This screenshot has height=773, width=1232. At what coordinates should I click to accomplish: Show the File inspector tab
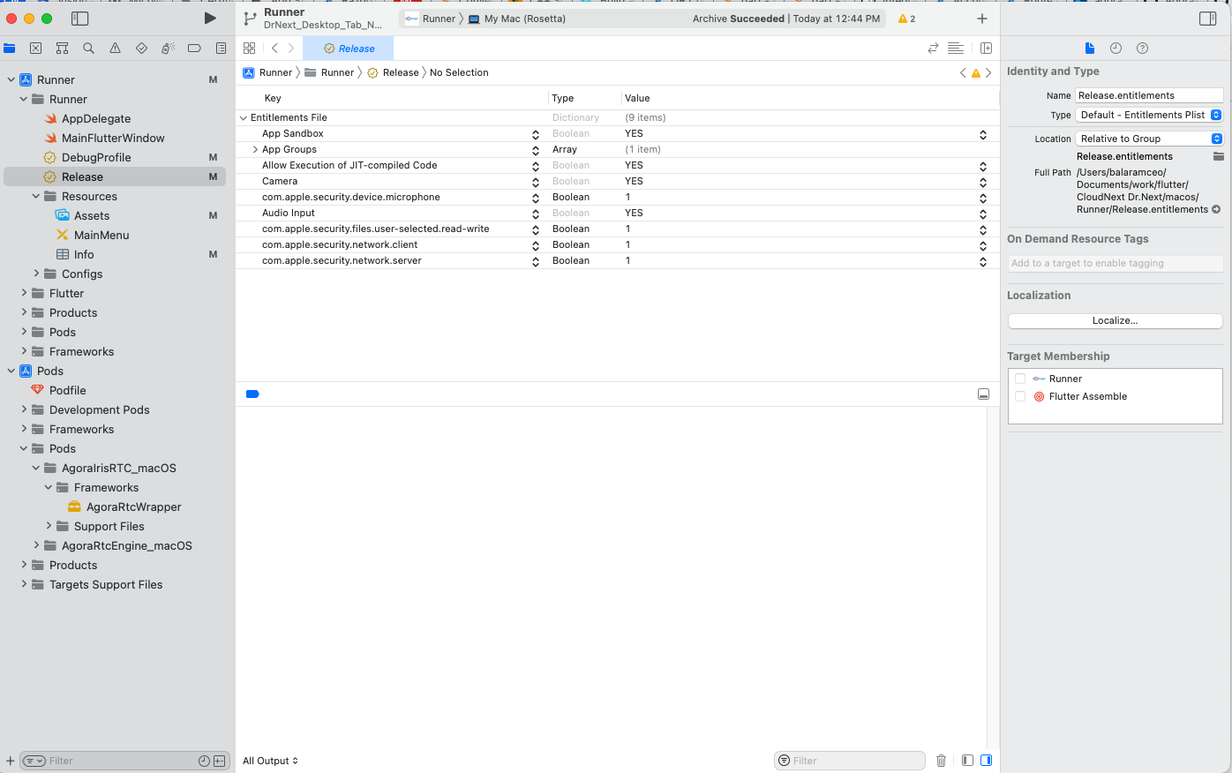coord(1089,49)
